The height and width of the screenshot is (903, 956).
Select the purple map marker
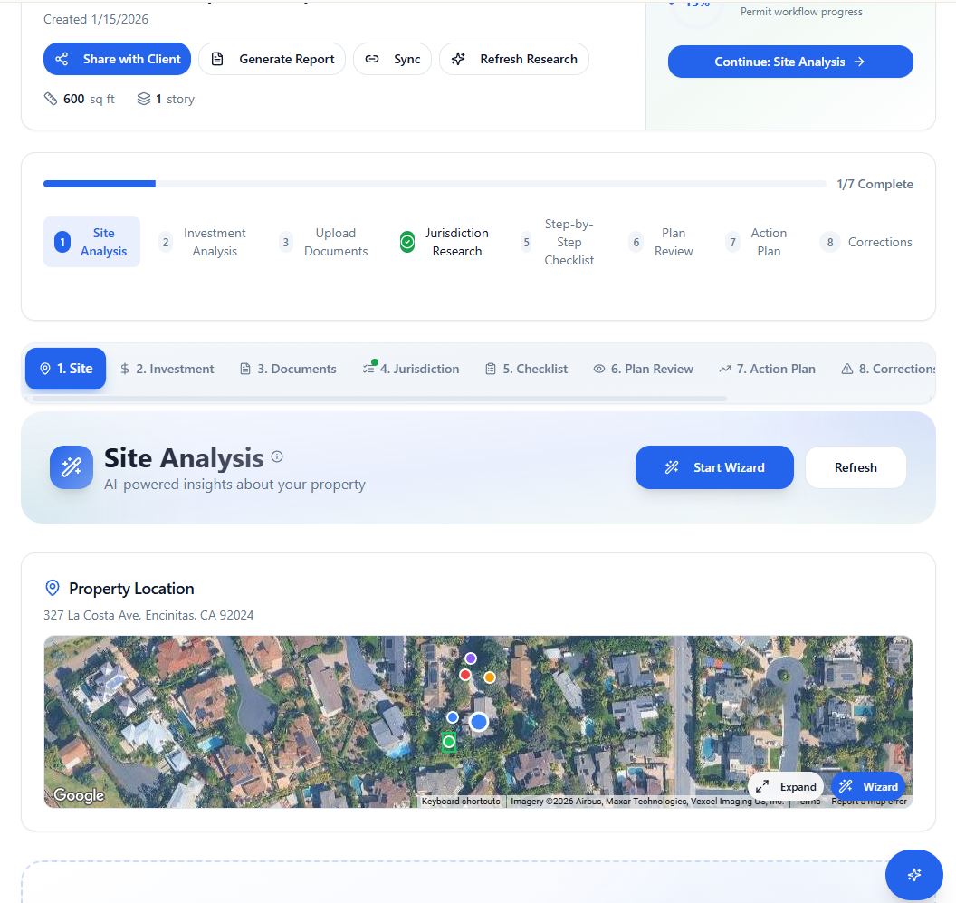pos(471,658)
